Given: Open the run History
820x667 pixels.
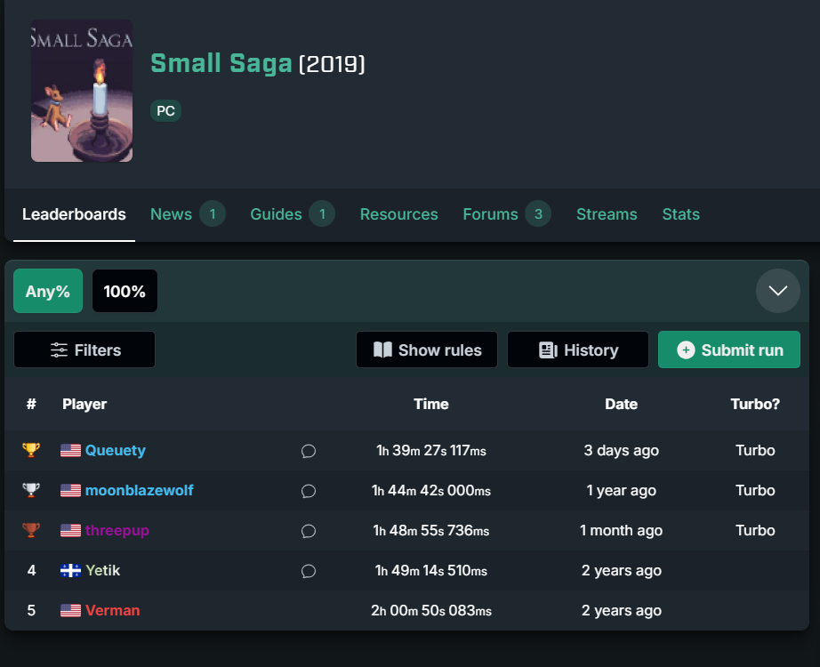Looking at the screenshot, I should tap(578, 350).
